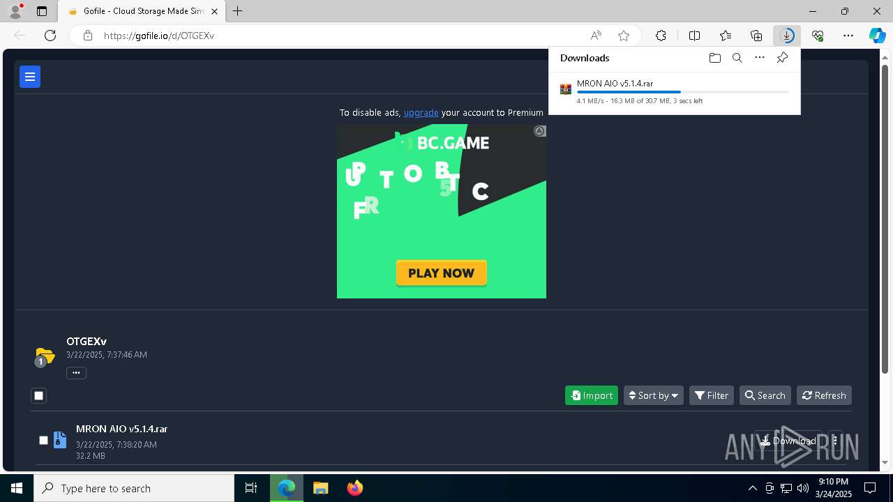Expand the Sort by dropdown
Image resolution: width=893 pixels, height=502 pixels.
[653, 395]
